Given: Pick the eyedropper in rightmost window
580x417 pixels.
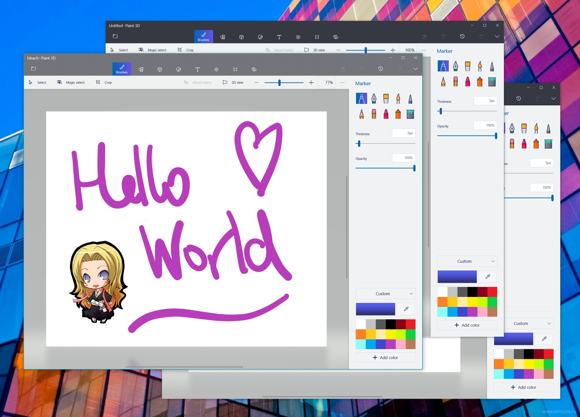Looking at the screenshot, I should 544,339.
